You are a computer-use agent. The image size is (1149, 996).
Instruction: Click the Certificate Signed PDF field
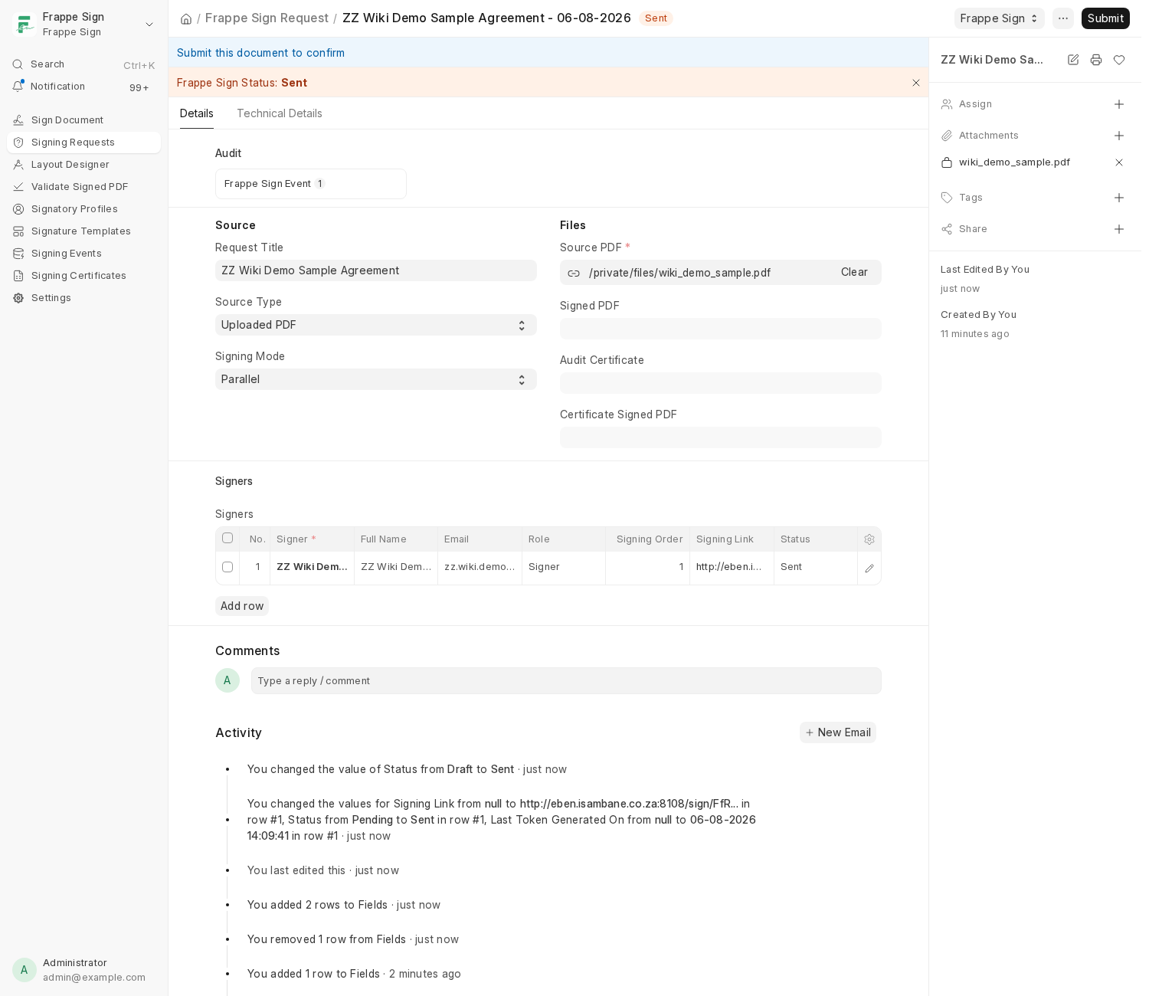click(721, 437)
